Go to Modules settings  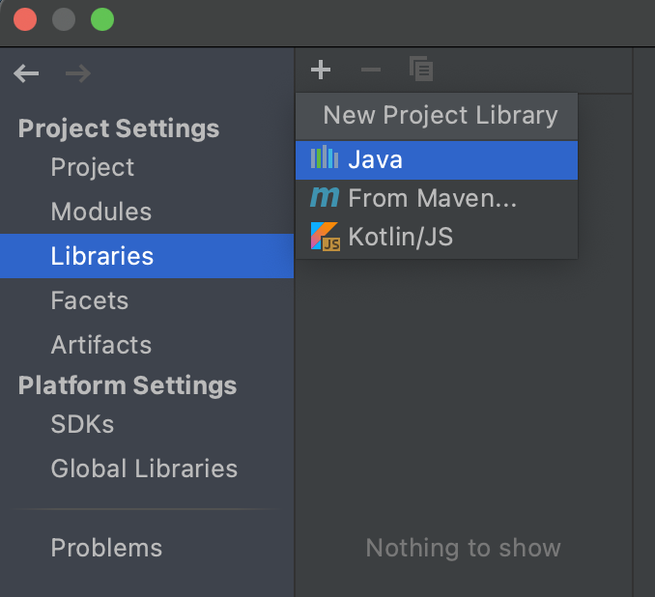coord(101,212)
